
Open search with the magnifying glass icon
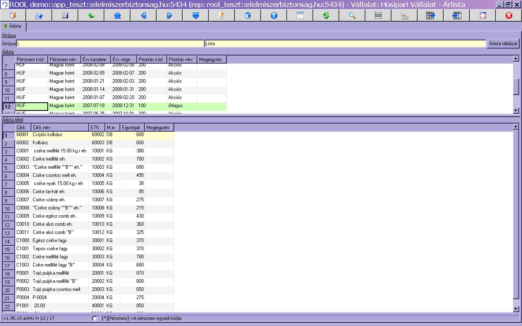coord(352,15)
